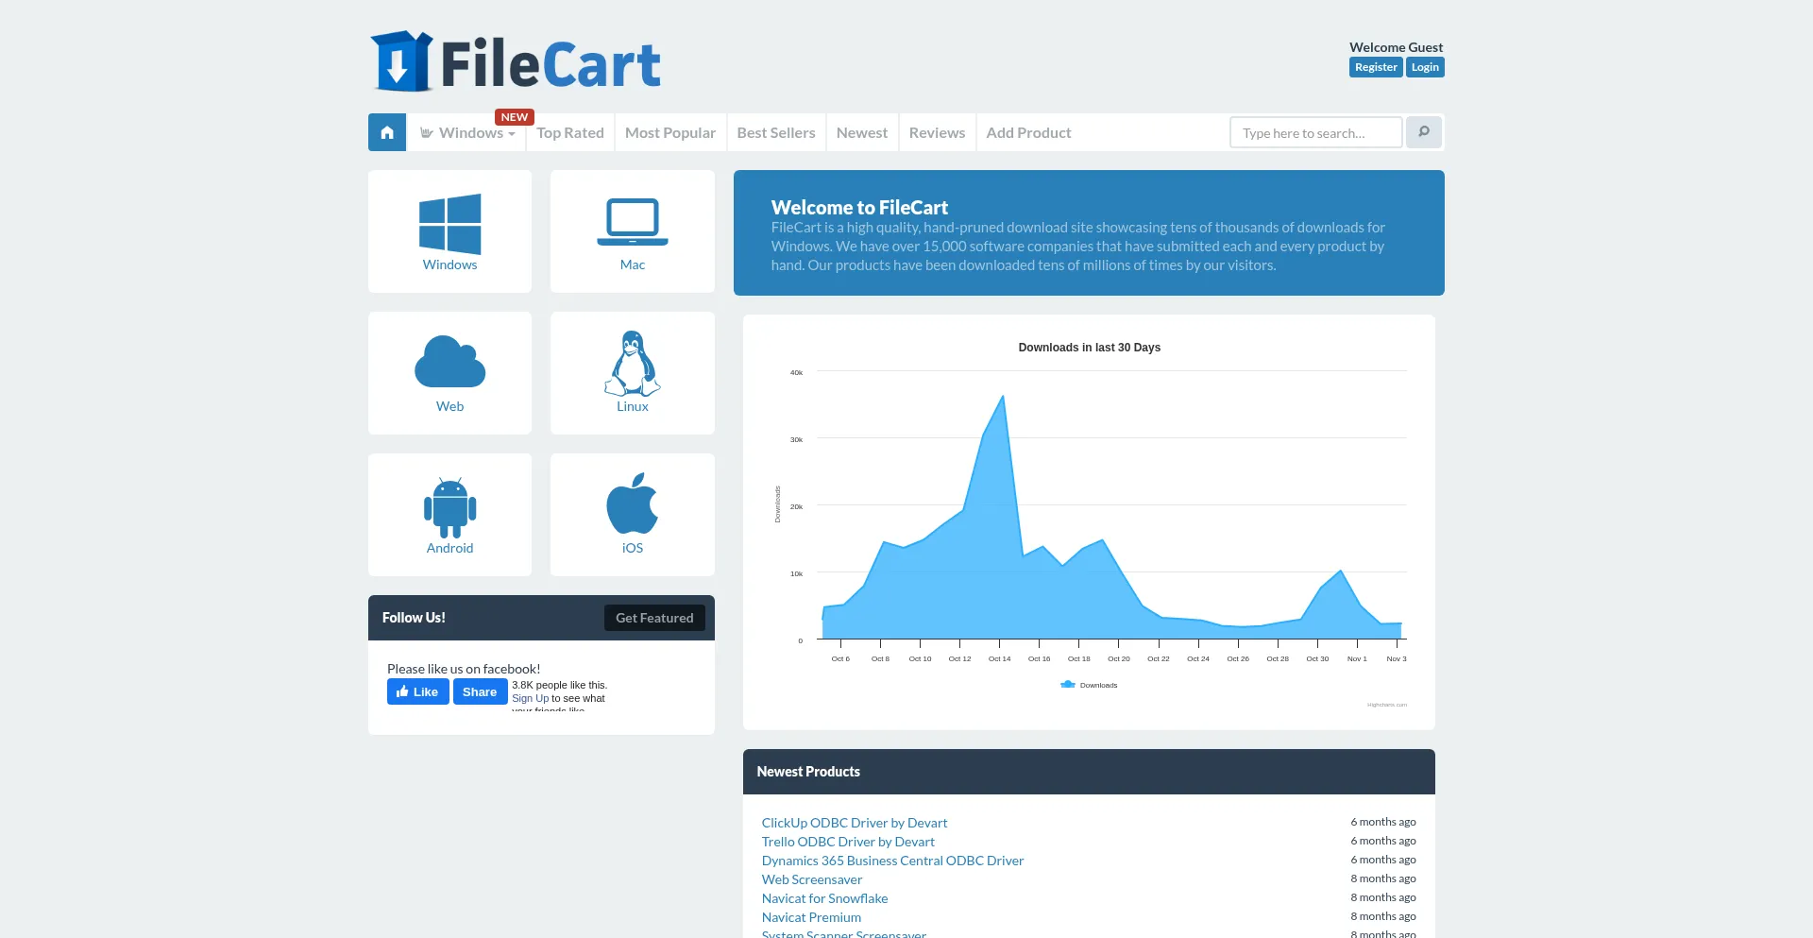Click the FileCart logo
The image size is (1813, 938).
pyautogui.click(x=516, y=62)
